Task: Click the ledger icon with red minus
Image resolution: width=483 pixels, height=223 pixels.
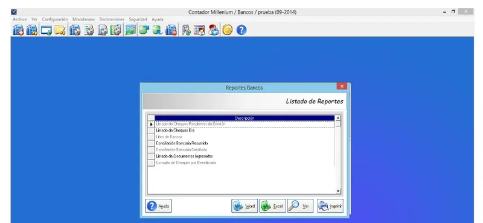Action: (171, 30)
